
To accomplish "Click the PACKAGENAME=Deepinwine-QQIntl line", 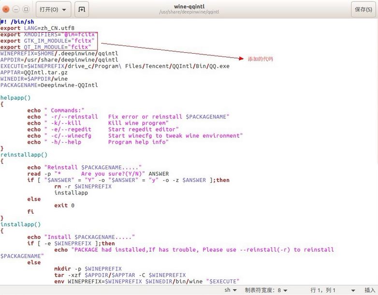I will coord(49,85).
